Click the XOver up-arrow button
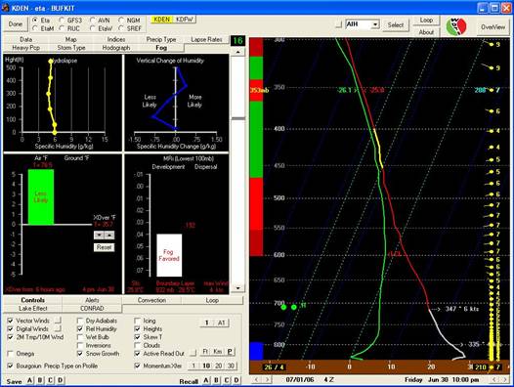 (x=109, y=235)
